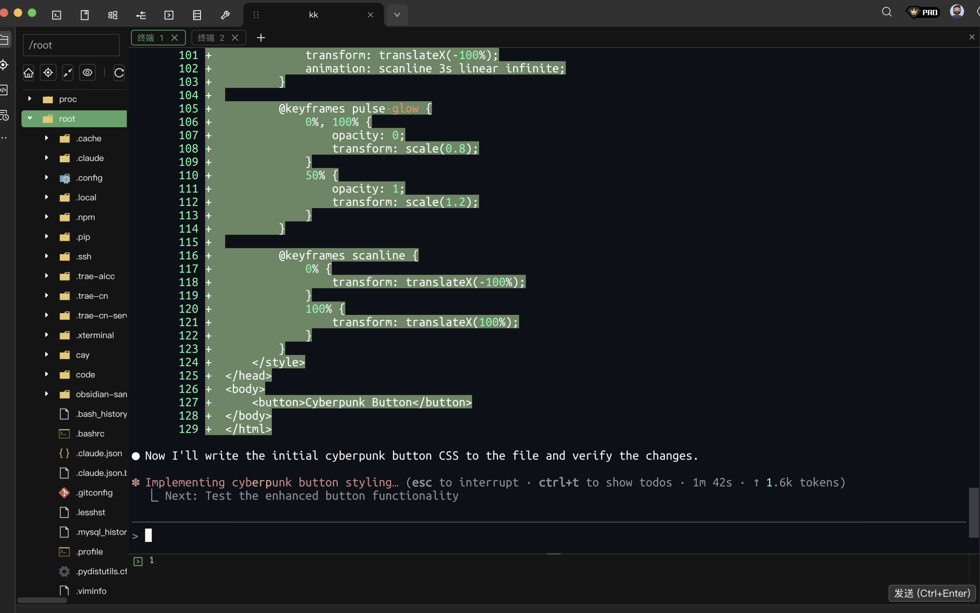Click the PRO crown badge
The width and height of the screenshot is (980, 613).
[x=923, y=12]
